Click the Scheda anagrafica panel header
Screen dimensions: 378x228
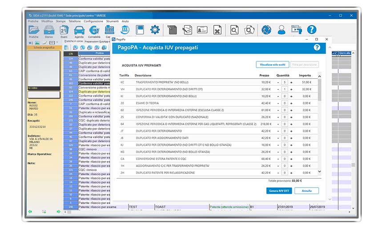(x=44, y=48)
